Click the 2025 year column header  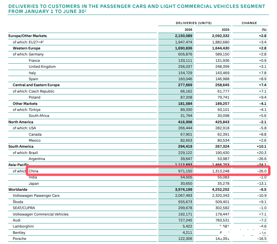tap(226, 30)
